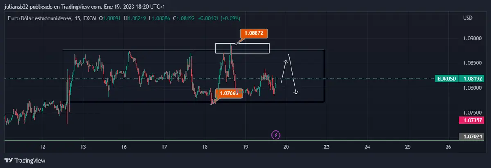Open the USD currency selector
The image size is (491, 168).
(x=468, y=18)
